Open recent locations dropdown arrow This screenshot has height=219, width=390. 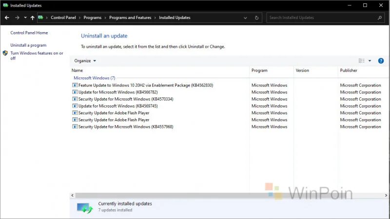(x=25, y=18)
